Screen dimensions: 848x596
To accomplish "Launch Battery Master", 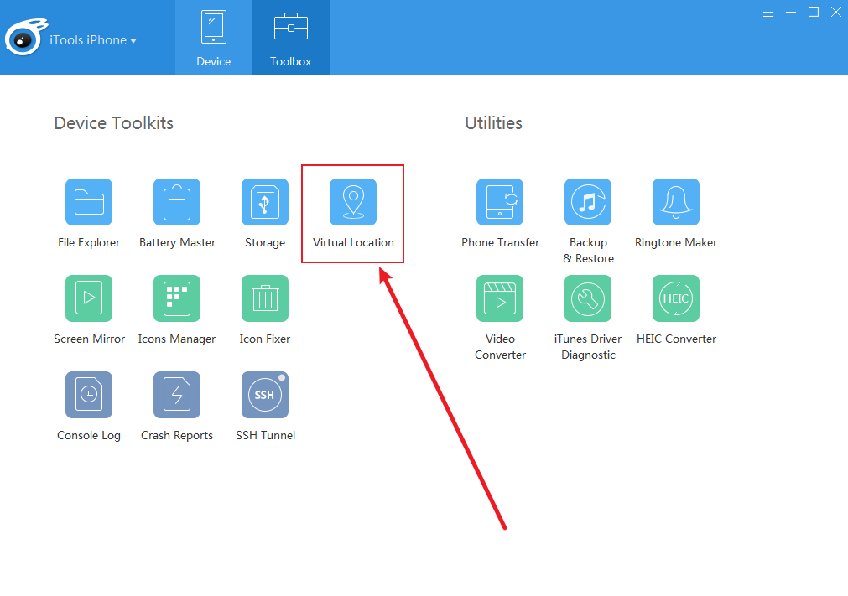I will click(x=177, y=202).
